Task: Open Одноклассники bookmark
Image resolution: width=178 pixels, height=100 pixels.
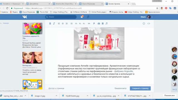Action: 153,12
